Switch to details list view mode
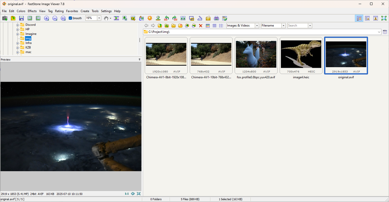This screenshot has height=202, width=389. (x=214, y=26)
